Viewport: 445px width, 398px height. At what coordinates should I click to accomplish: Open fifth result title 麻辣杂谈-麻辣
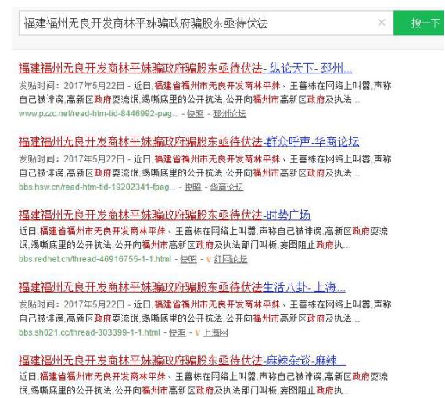[x=182, y=361]
